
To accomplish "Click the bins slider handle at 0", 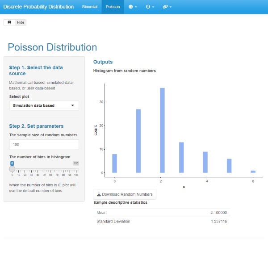I will (12, 168).
